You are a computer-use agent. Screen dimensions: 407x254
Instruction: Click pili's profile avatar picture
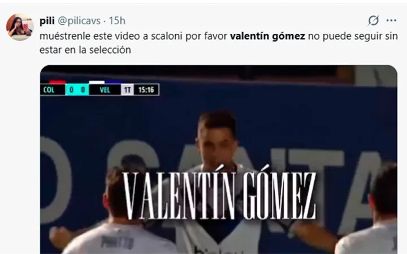pos(20,27)
